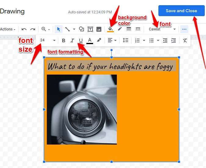The width and height of the screenshot is (206, 168).
Task: Click the rotation handle above the shape
Action: tap(111, 50)
